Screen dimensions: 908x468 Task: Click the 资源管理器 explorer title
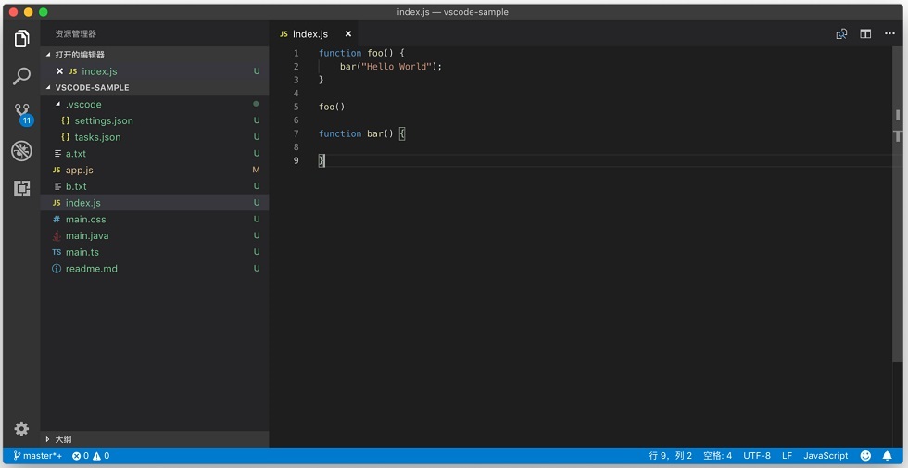[76, 34]
